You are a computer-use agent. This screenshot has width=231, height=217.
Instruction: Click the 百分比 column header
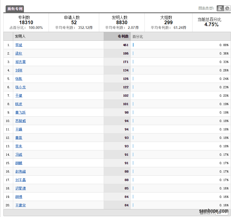(x=138, y=37)
